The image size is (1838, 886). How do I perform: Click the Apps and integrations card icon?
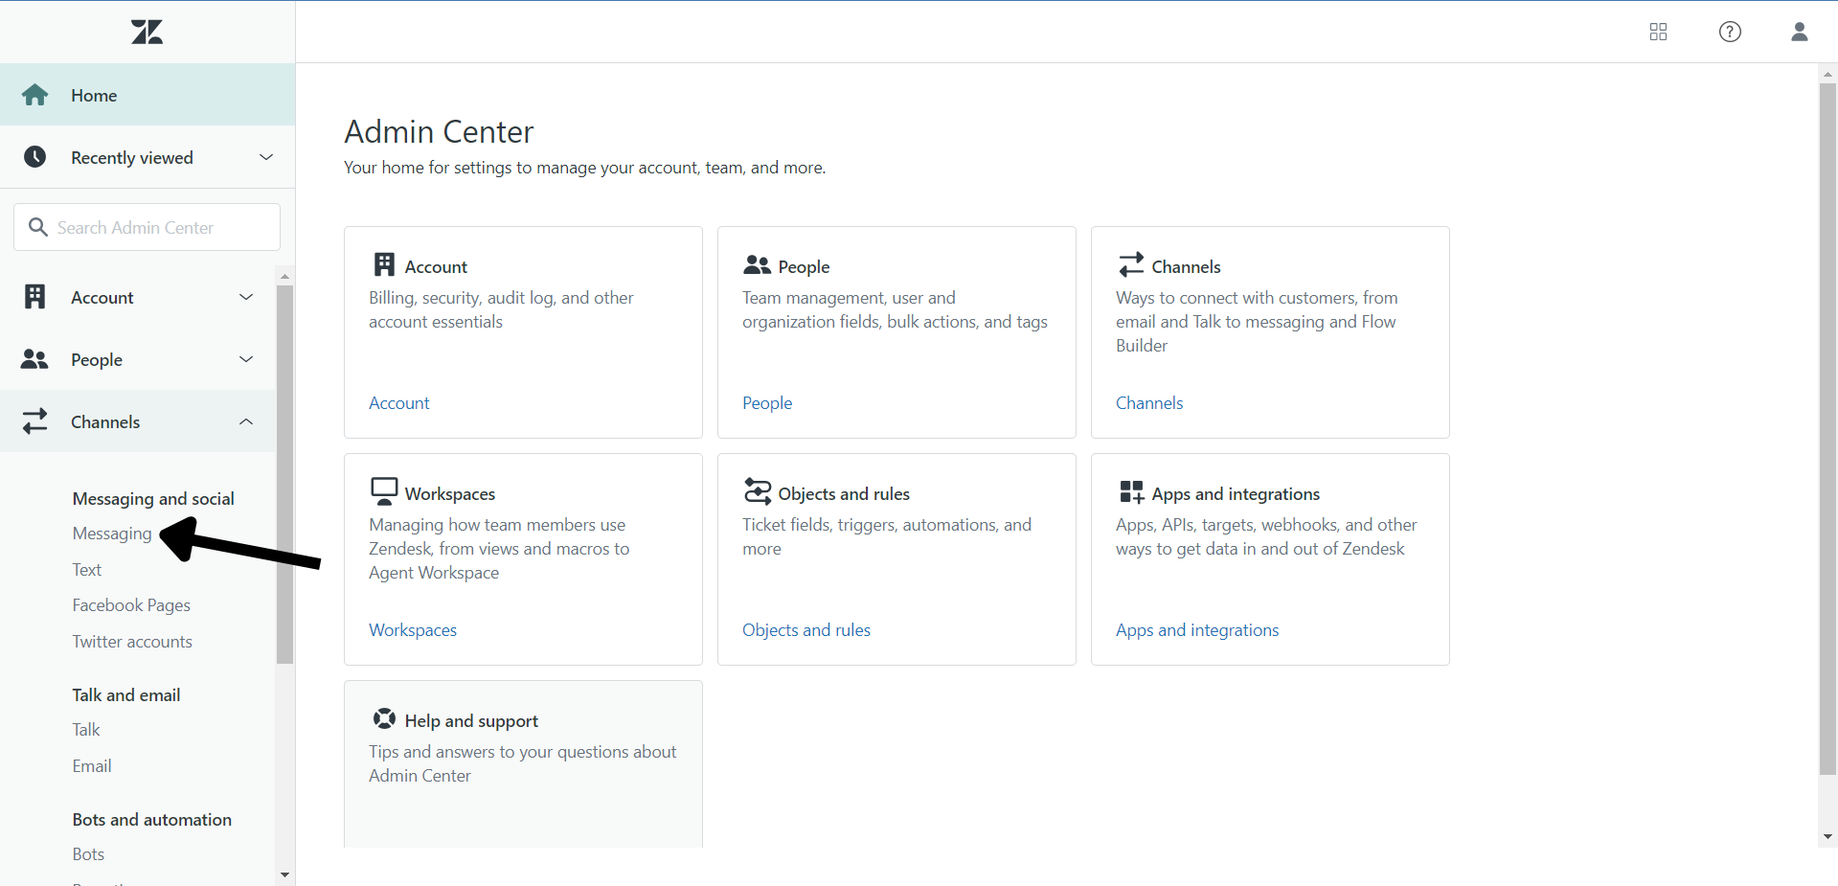(1132, 492)
